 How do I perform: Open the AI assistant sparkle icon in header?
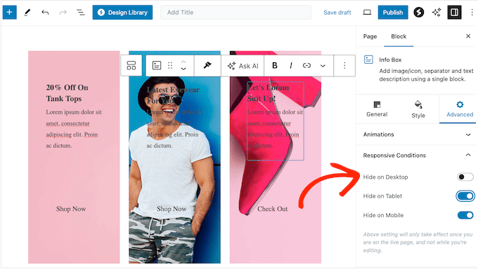pos(437,13)
